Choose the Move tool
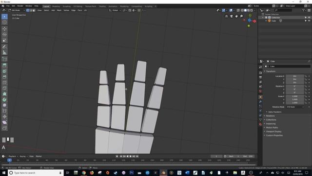Screen dimensions: 312x176 click(4, 29)
